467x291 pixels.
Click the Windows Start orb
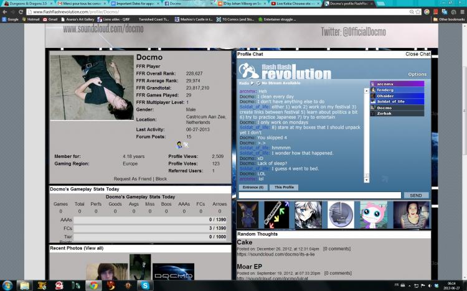click(x=7, y=285)
